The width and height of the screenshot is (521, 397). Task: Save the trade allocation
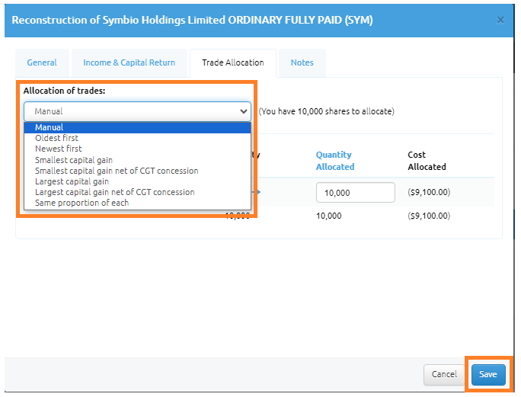487,374
